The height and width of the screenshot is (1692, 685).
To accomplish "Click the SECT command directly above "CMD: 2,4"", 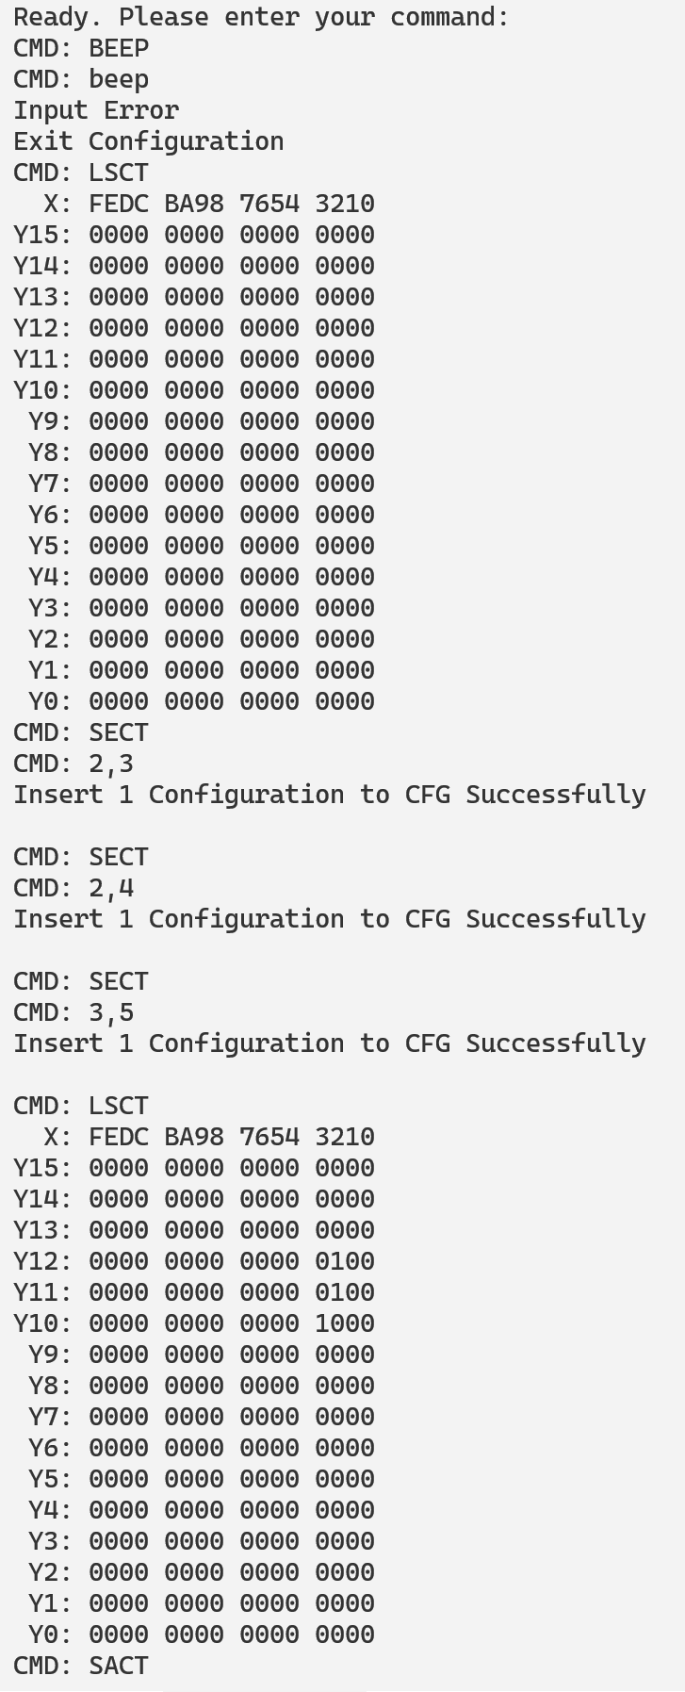I will tap(81, 857).
